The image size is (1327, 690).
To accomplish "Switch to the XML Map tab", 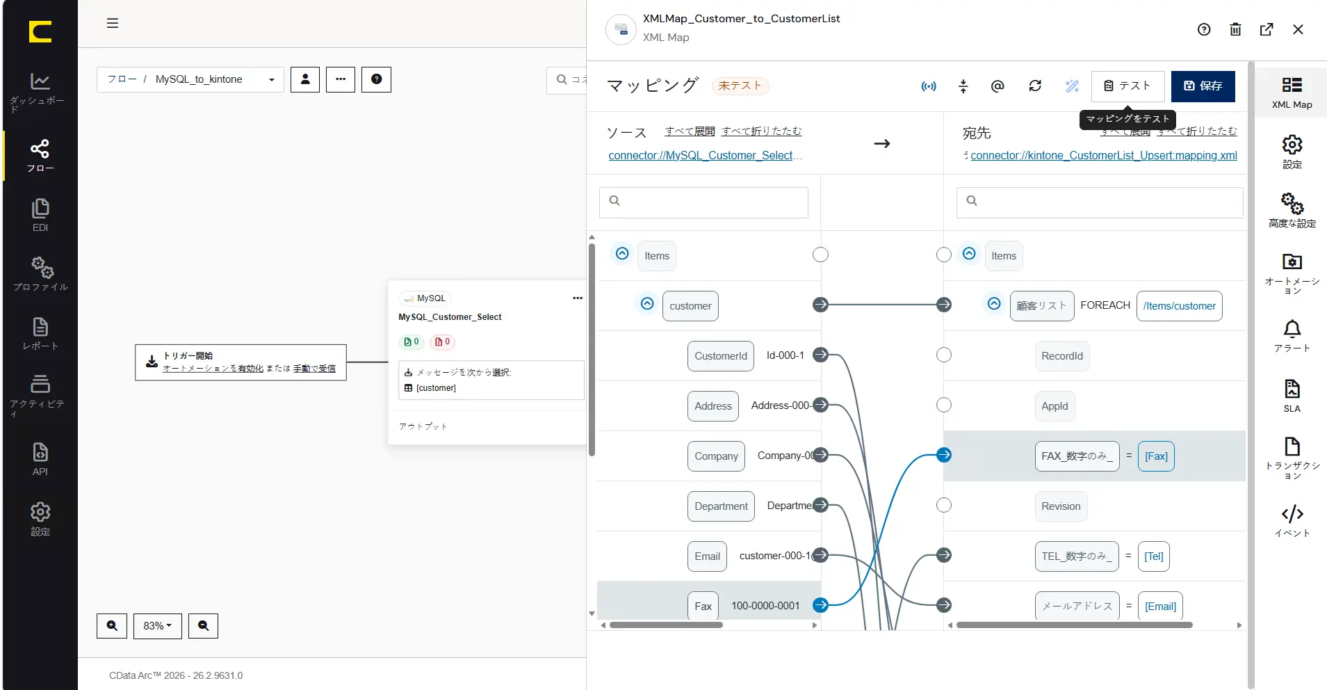I will [x=1292, y=93].
